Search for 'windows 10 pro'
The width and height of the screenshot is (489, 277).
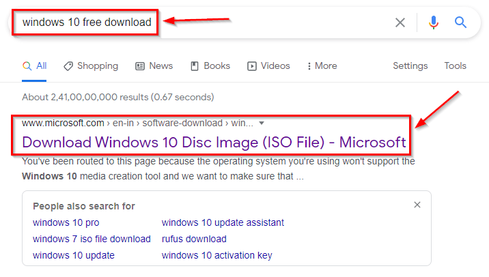click(x=66, y=223)
